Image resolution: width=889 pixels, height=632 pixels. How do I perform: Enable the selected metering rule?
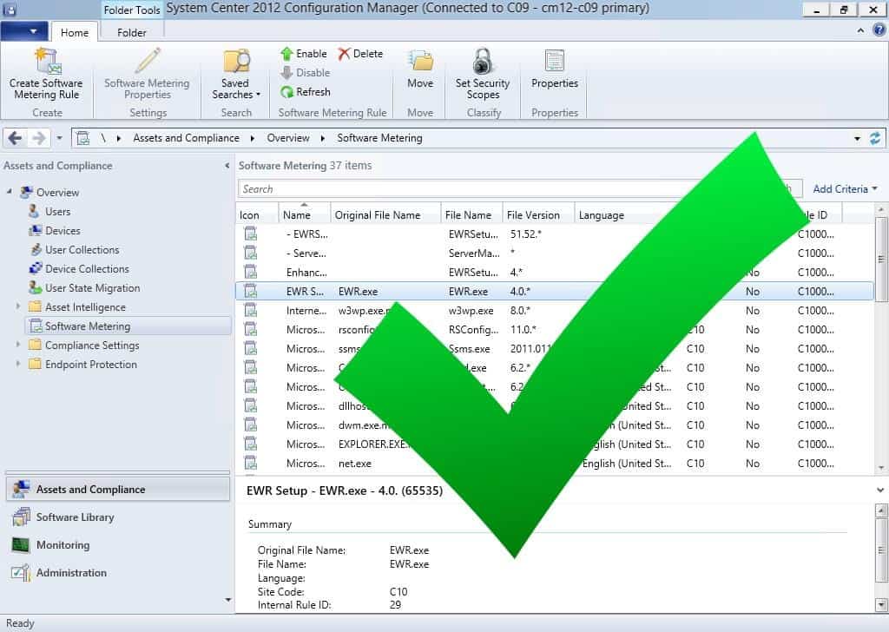(304, 54)
